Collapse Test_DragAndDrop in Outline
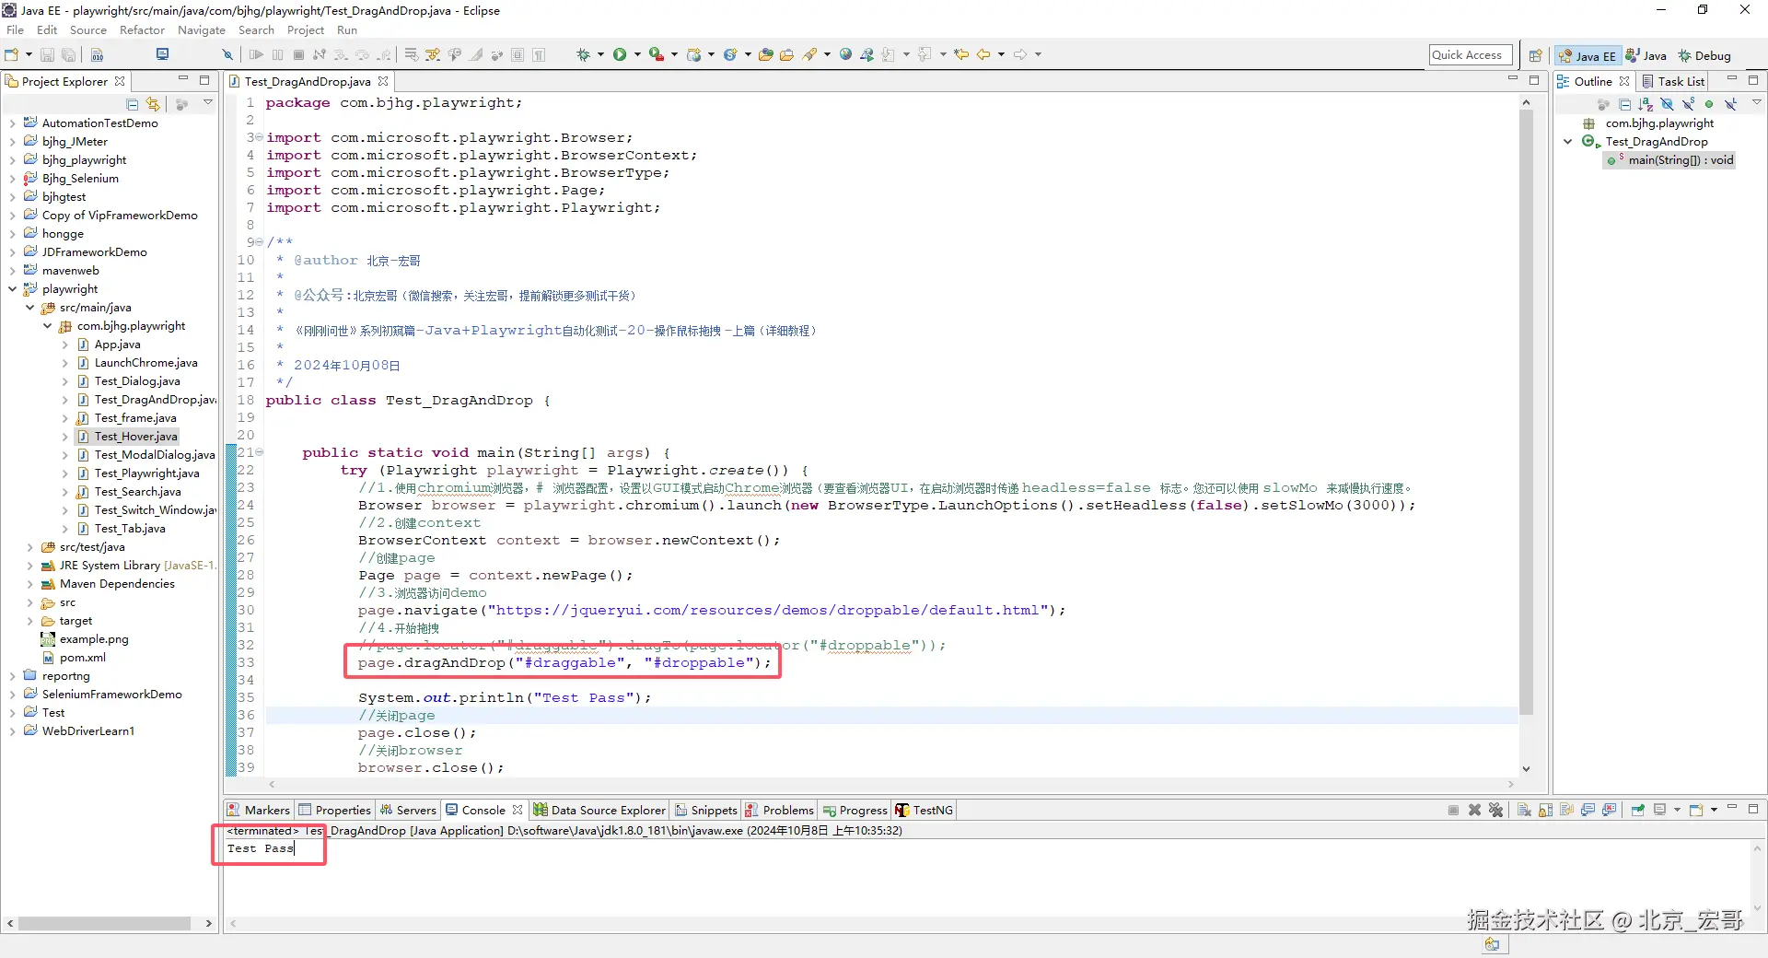 tap(1567, 141)
